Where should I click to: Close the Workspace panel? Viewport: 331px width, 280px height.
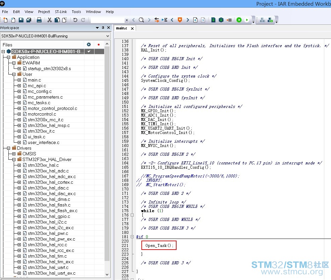coord(109,28)
